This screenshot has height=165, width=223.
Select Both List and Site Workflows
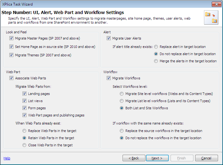click(x=122, y=108)
